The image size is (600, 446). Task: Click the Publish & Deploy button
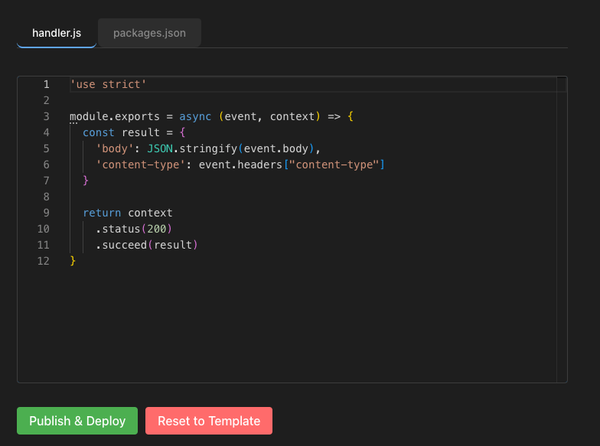point(77,421)
